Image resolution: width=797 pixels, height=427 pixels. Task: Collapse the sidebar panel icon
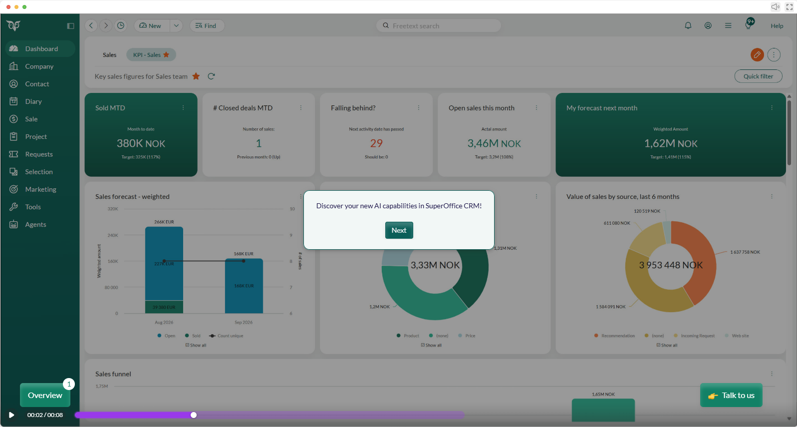[70, 26]
